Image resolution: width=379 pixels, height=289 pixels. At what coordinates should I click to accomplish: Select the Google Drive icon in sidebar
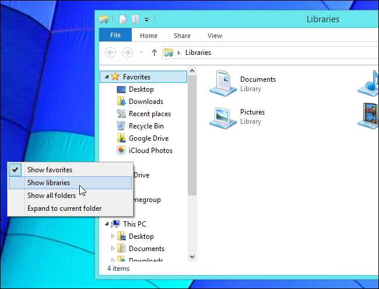click(x=121, y=138)
